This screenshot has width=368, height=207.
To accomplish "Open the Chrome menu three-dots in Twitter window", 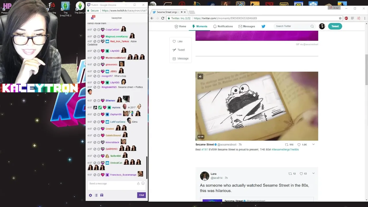I will click(x=365, y=18).
